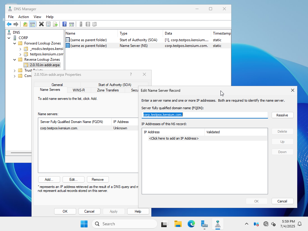Collapse Forward Lookup Zones folder
Screen dimensions: 308x231
[14, 43]
